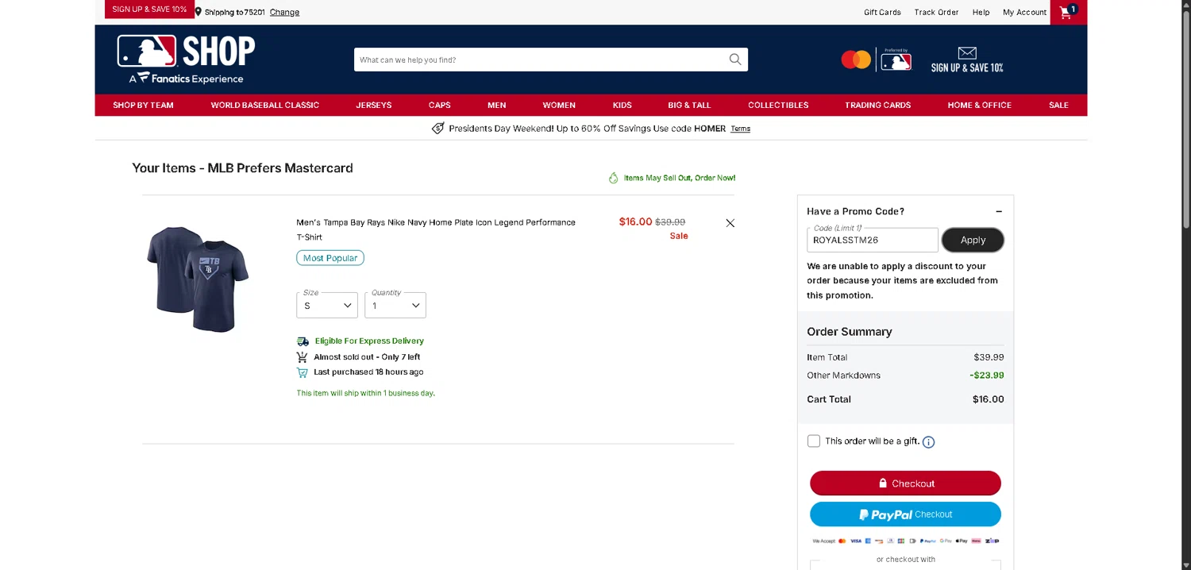The image size is (1191, 570).
Task: Click the PayPal Checkout button
Action: coord(905,514)
